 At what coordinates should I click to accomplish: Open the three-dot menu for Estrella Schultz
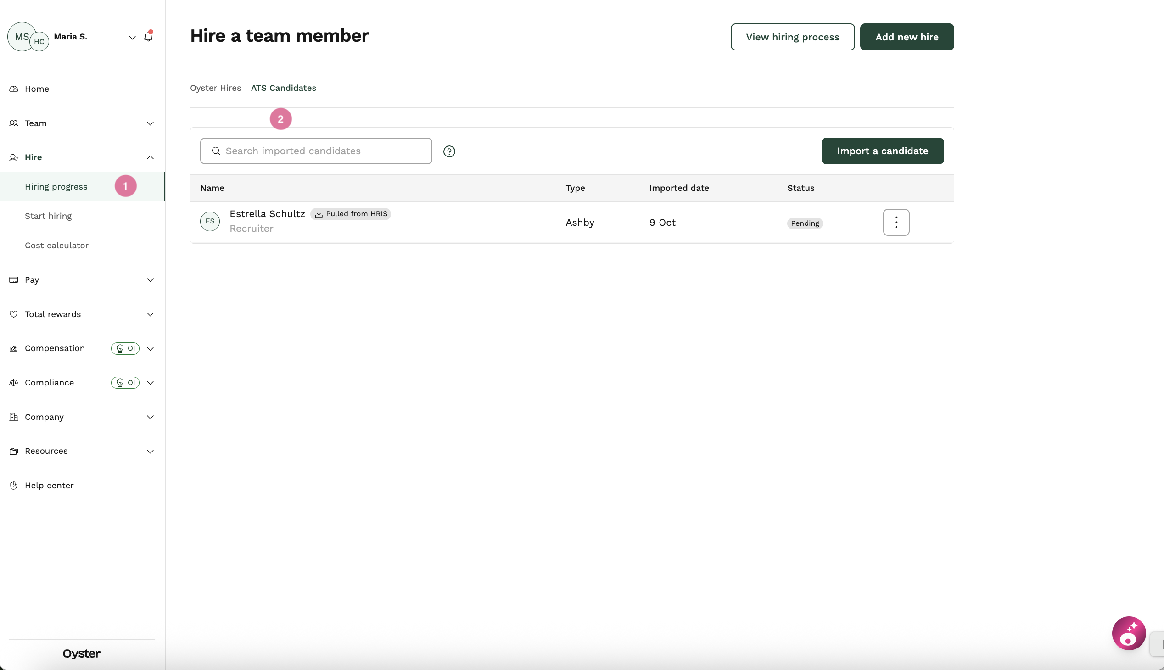coord(896,222)
